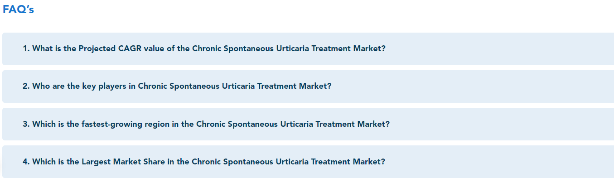Select the second accordion row in FAQ's
Viewport: 614px width, 178px height.
tap(308, 86)
